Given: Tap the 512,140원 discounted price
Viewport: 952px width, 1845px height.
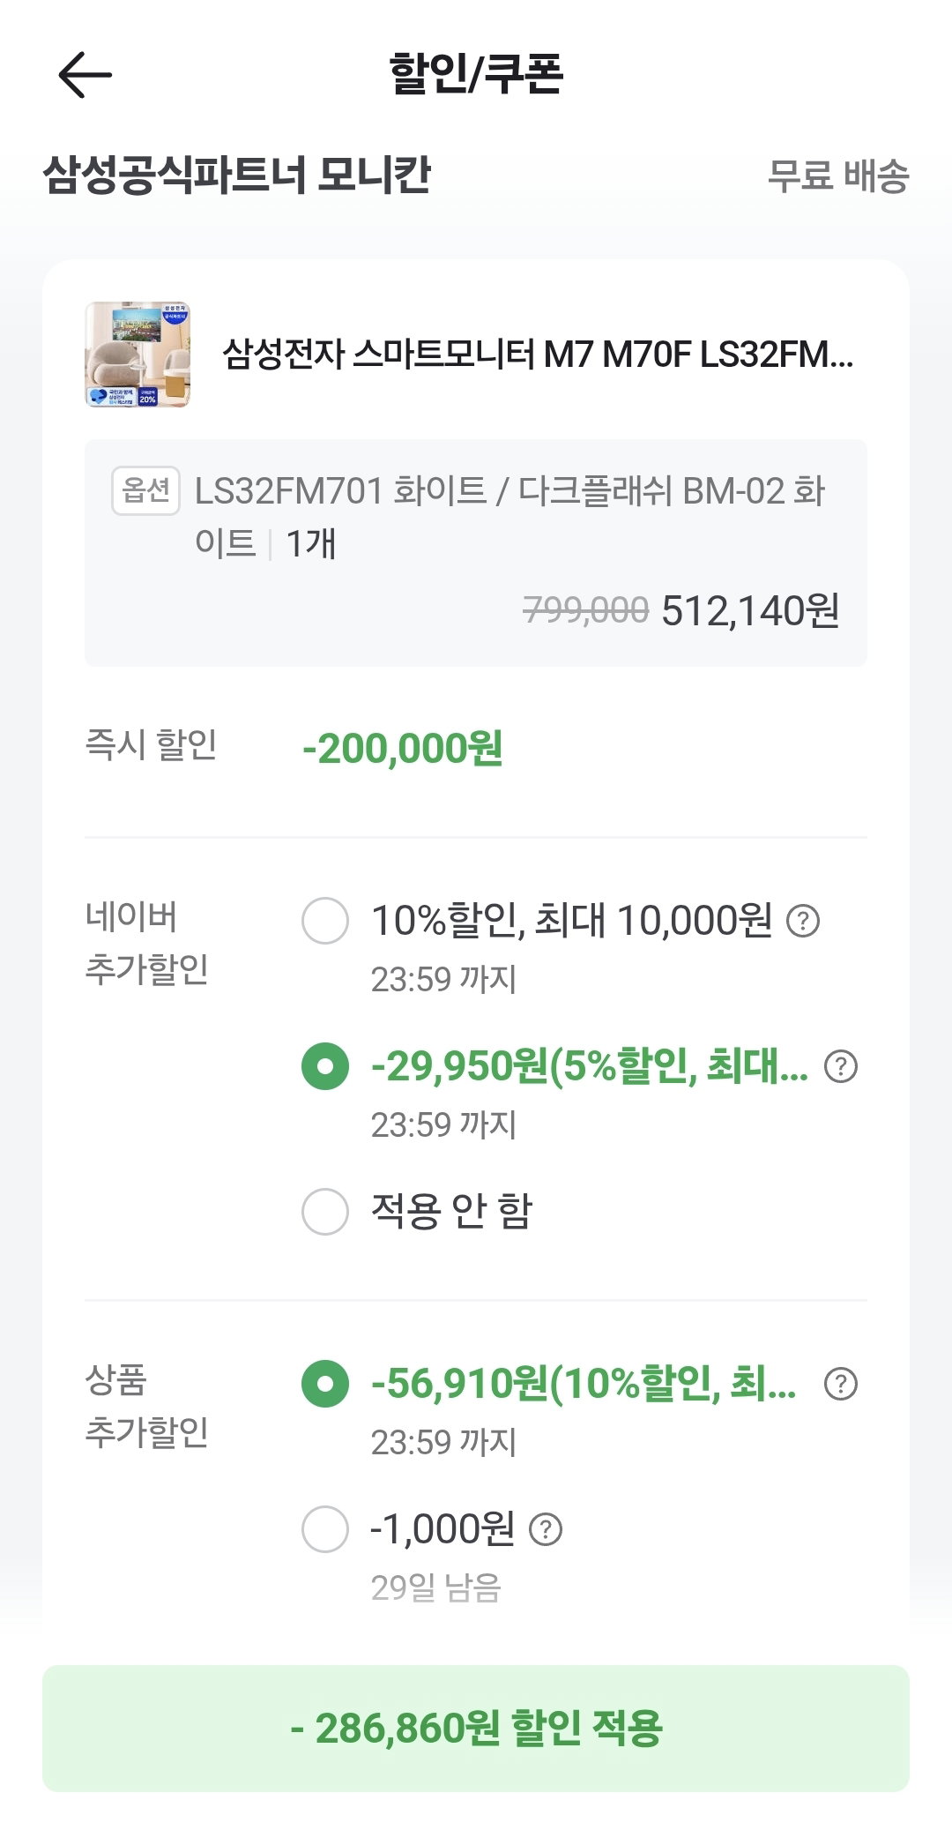Looking at the screenshot, I should coord(750,610).
